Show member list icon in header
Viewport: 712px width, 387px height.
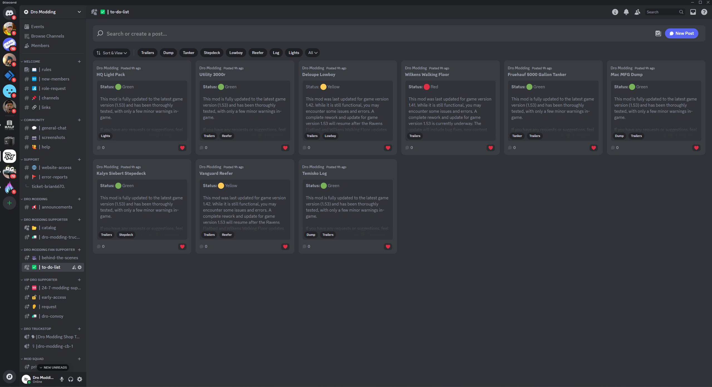[x=637, y=12]
